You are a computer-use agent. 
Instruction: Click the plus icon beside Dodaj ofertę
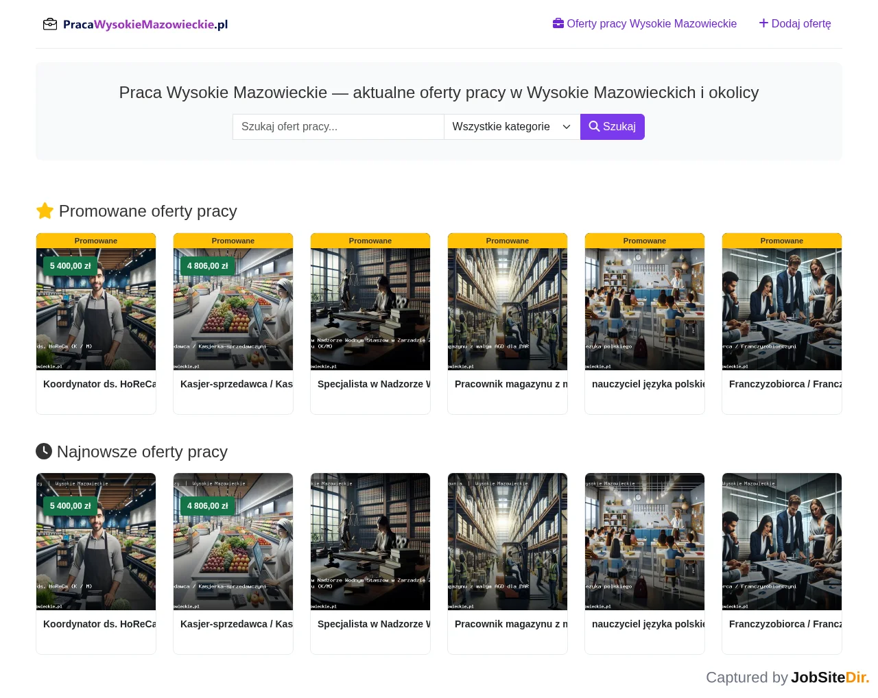(763, 23)
